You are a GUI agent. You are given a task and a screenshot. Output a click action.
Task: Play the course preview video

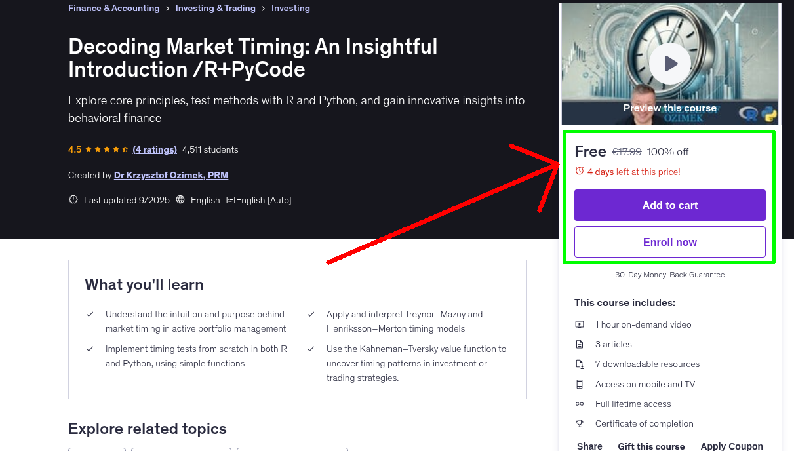669,63
